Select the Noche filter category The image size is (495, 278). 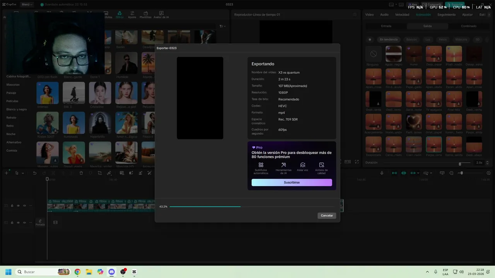click(x=11, y=134)
